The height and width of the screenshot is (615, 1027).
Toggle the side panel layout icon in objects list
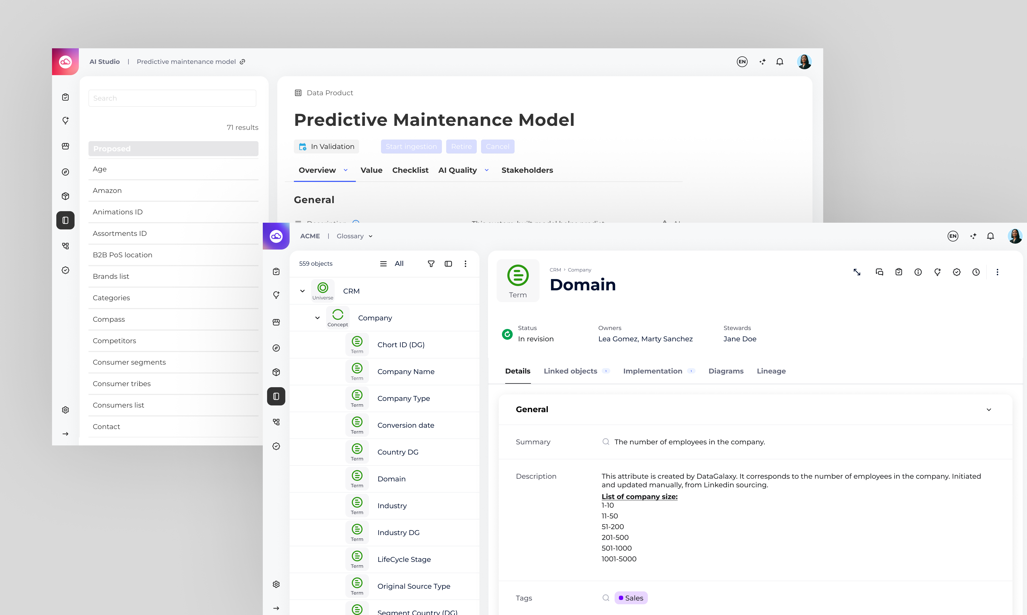tap(449, 263)
